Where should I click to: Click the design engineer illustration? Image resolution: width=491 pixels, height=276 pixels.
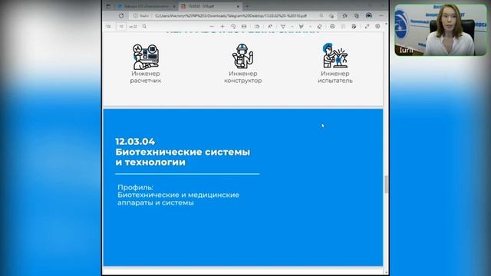click(x=242, y=56)
